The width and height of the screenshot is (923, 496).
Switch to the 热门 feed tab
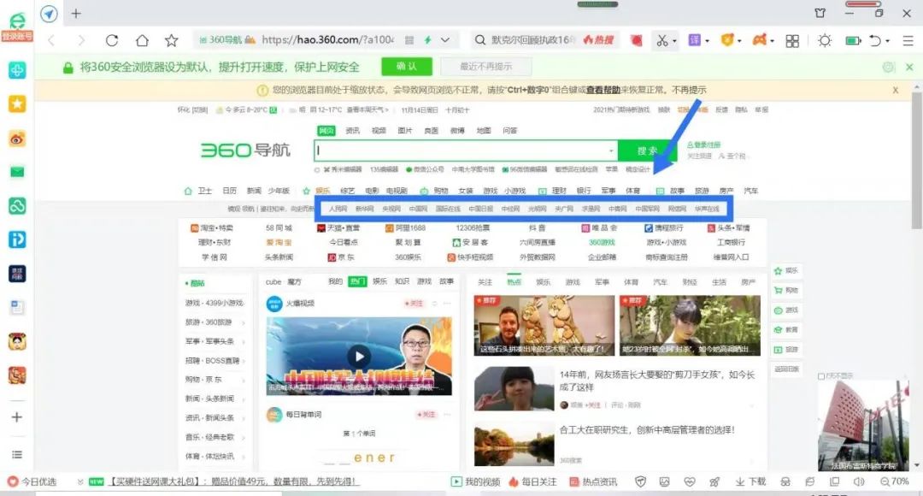356,281
